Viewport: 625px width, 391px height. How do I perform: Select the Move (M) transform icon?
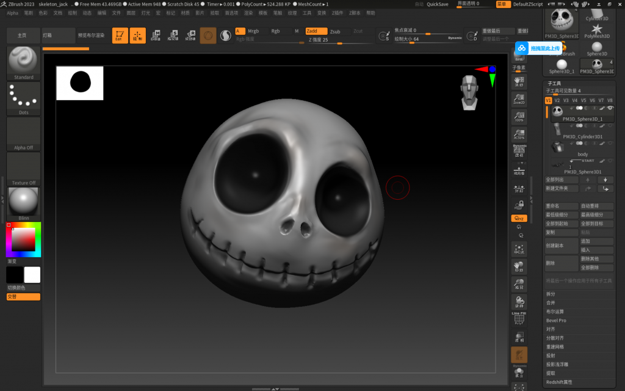point(156,35)
